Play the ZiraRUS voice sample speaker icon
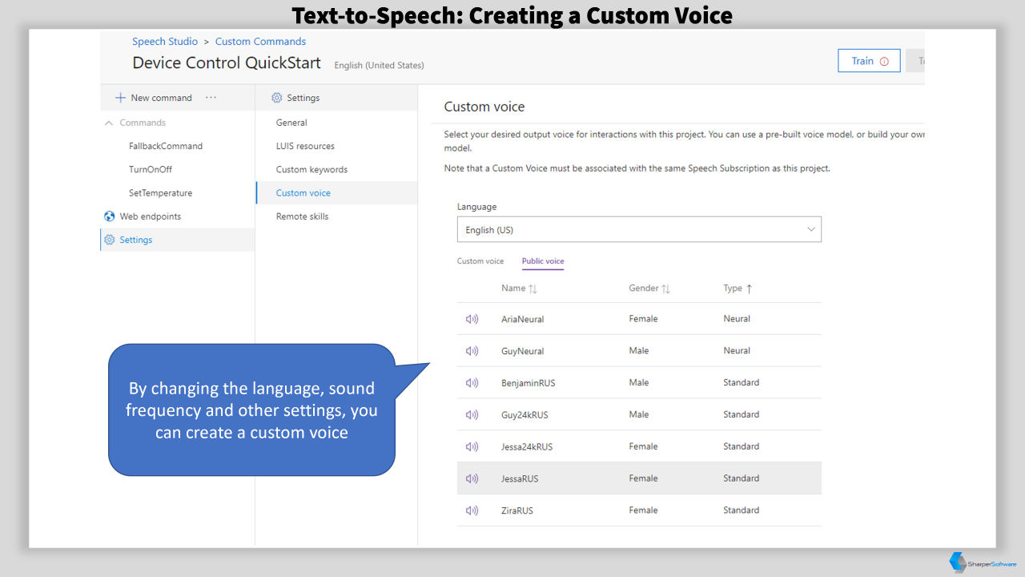The height and width of the screenshot is (577, 1025). pos(472,510)
